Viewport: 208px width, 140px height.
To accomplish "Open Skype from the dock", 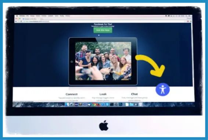I will (107, 104).
